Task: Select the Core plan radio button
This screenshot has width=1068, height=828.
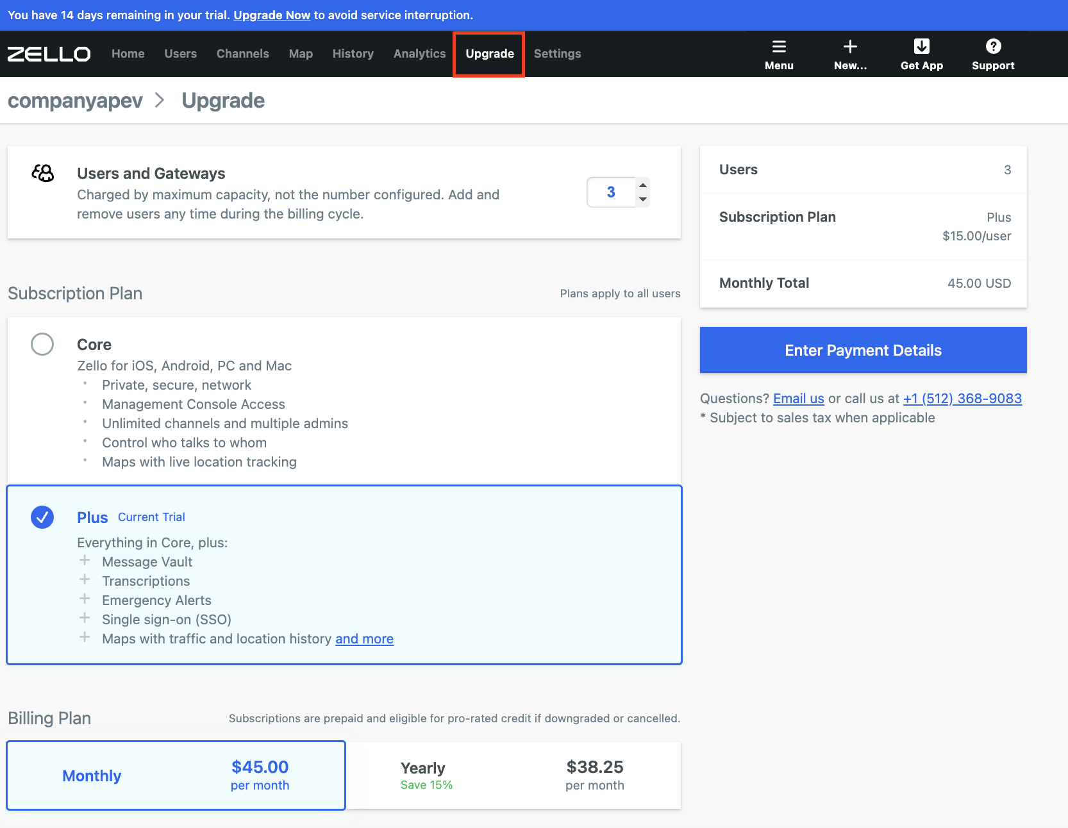Action: coord(42,344)
